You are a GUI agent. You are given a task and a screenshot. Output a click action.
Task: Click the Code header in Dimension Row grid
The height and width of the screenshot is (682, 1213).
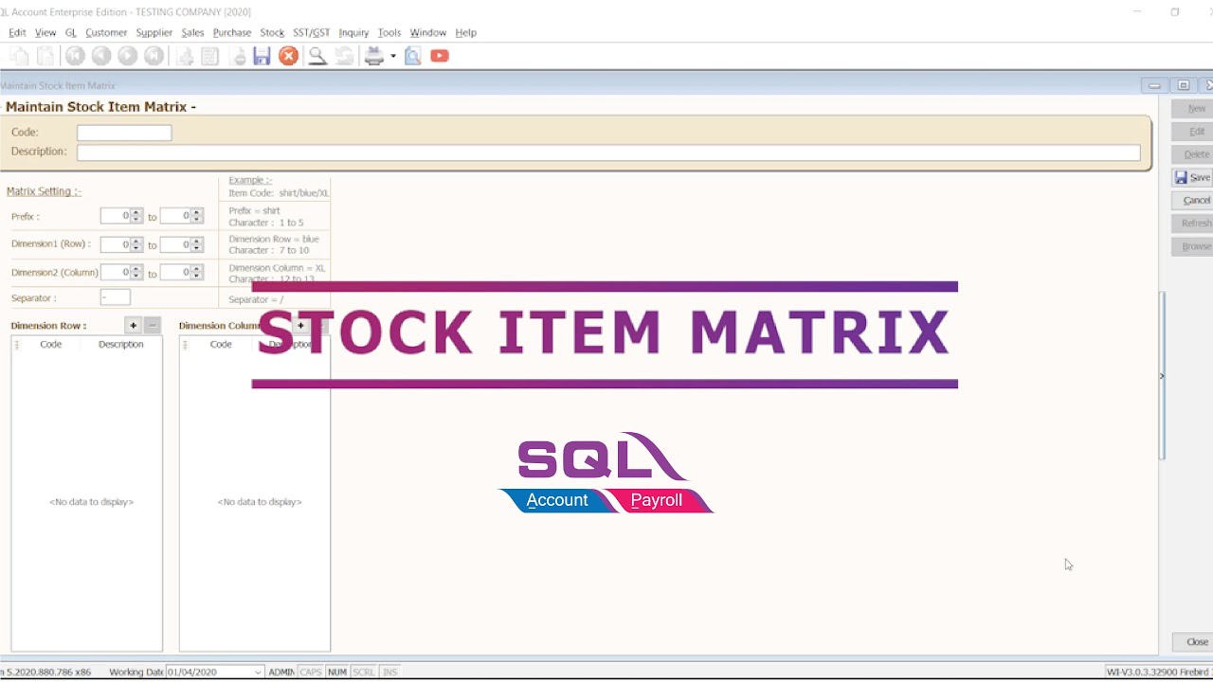click(x=50, y=345)
